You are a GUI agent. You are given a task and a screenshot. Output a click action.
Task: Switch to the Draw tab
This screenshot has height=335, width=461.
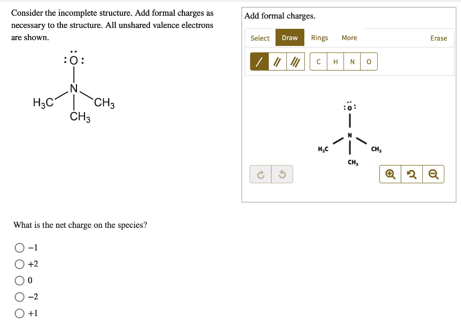[x=289, y=38]
